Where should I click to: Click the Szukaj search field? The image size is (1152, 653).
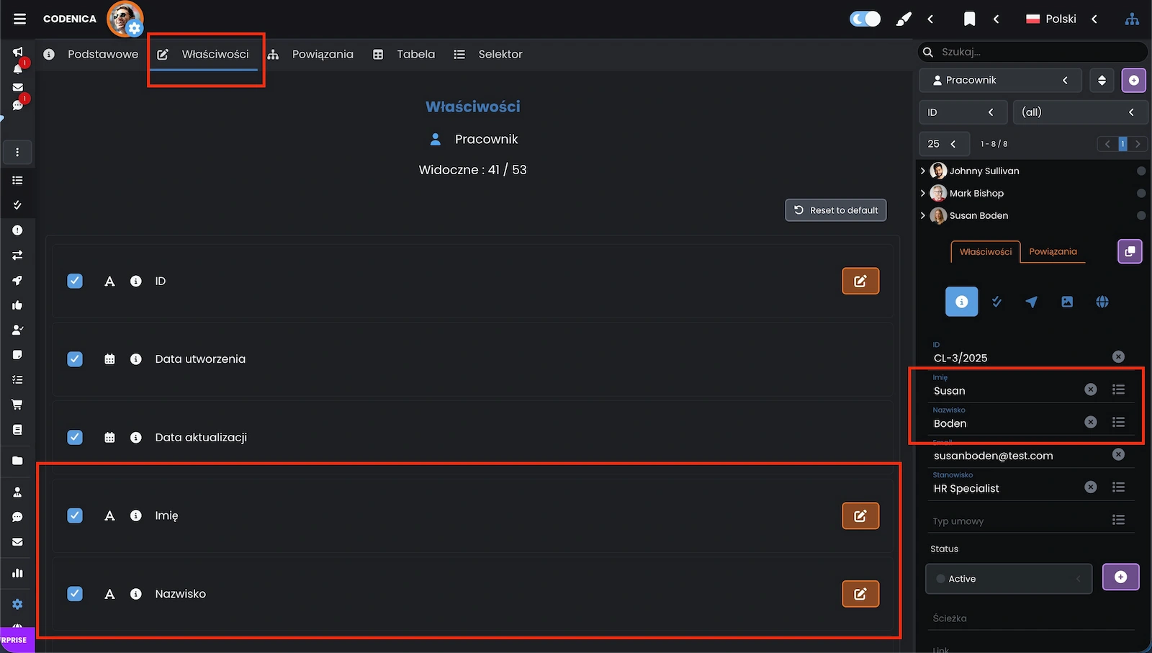[x=1037, y=52]
